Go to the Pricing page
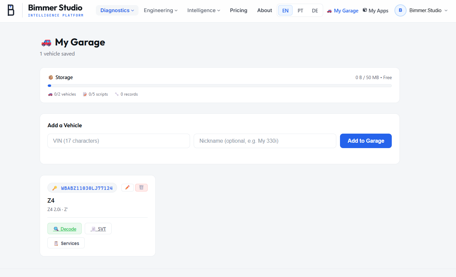 [x=238, y=10]
